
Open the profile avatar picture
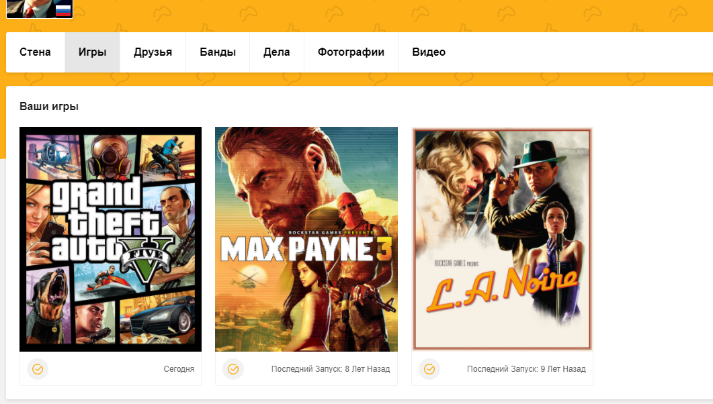pos(30,8)
